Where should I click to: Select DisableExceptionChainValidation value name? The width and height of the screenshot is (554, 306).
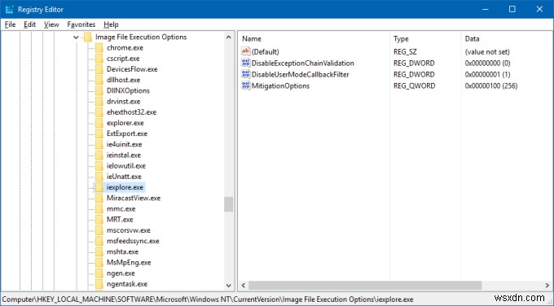[x=302, y=63]
